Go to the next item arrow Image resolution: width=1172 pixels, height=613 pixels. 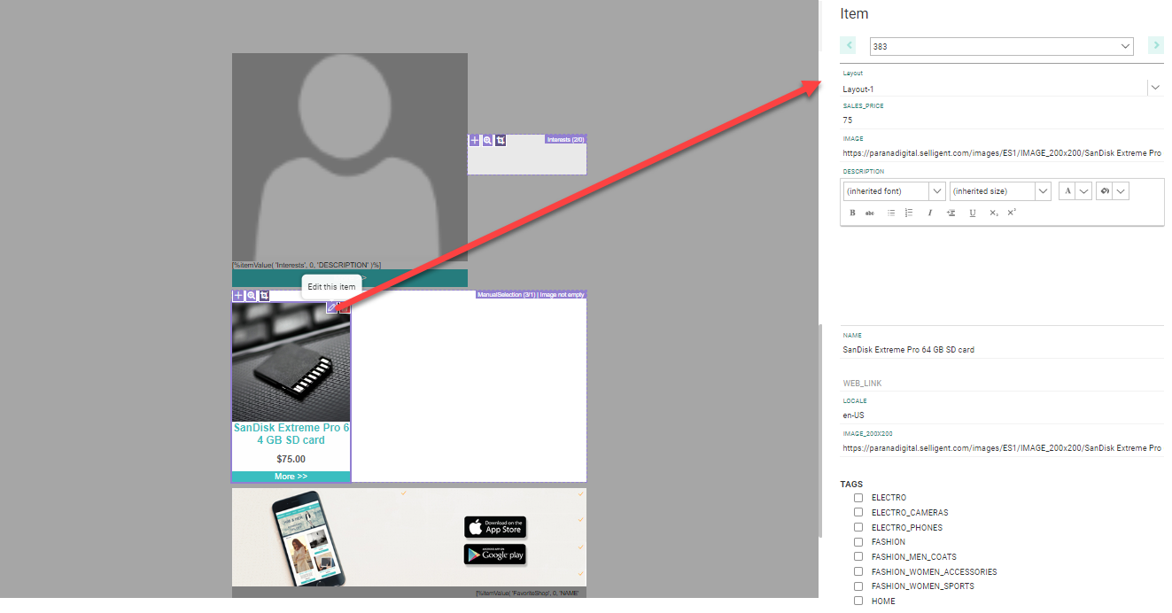tap(1155, 46)
